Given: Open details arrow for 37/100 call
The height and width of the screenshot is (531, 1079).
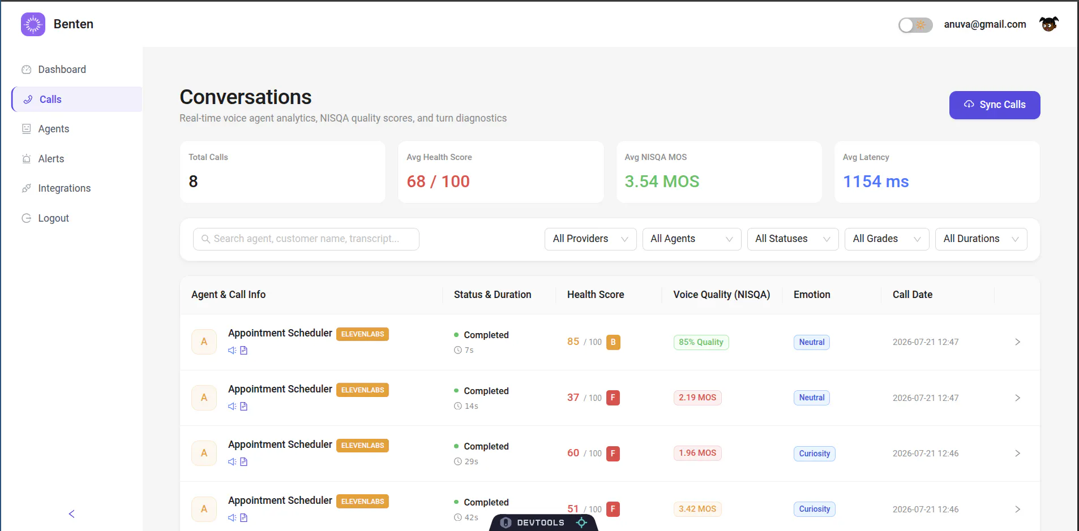Looking at the screenshot, I should [1017, 398].
